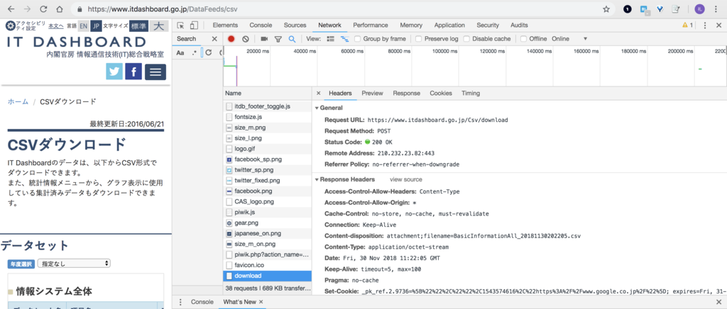Enable Disable cache checkbox
The image size is (727, 309).
(x=467, y=39)
